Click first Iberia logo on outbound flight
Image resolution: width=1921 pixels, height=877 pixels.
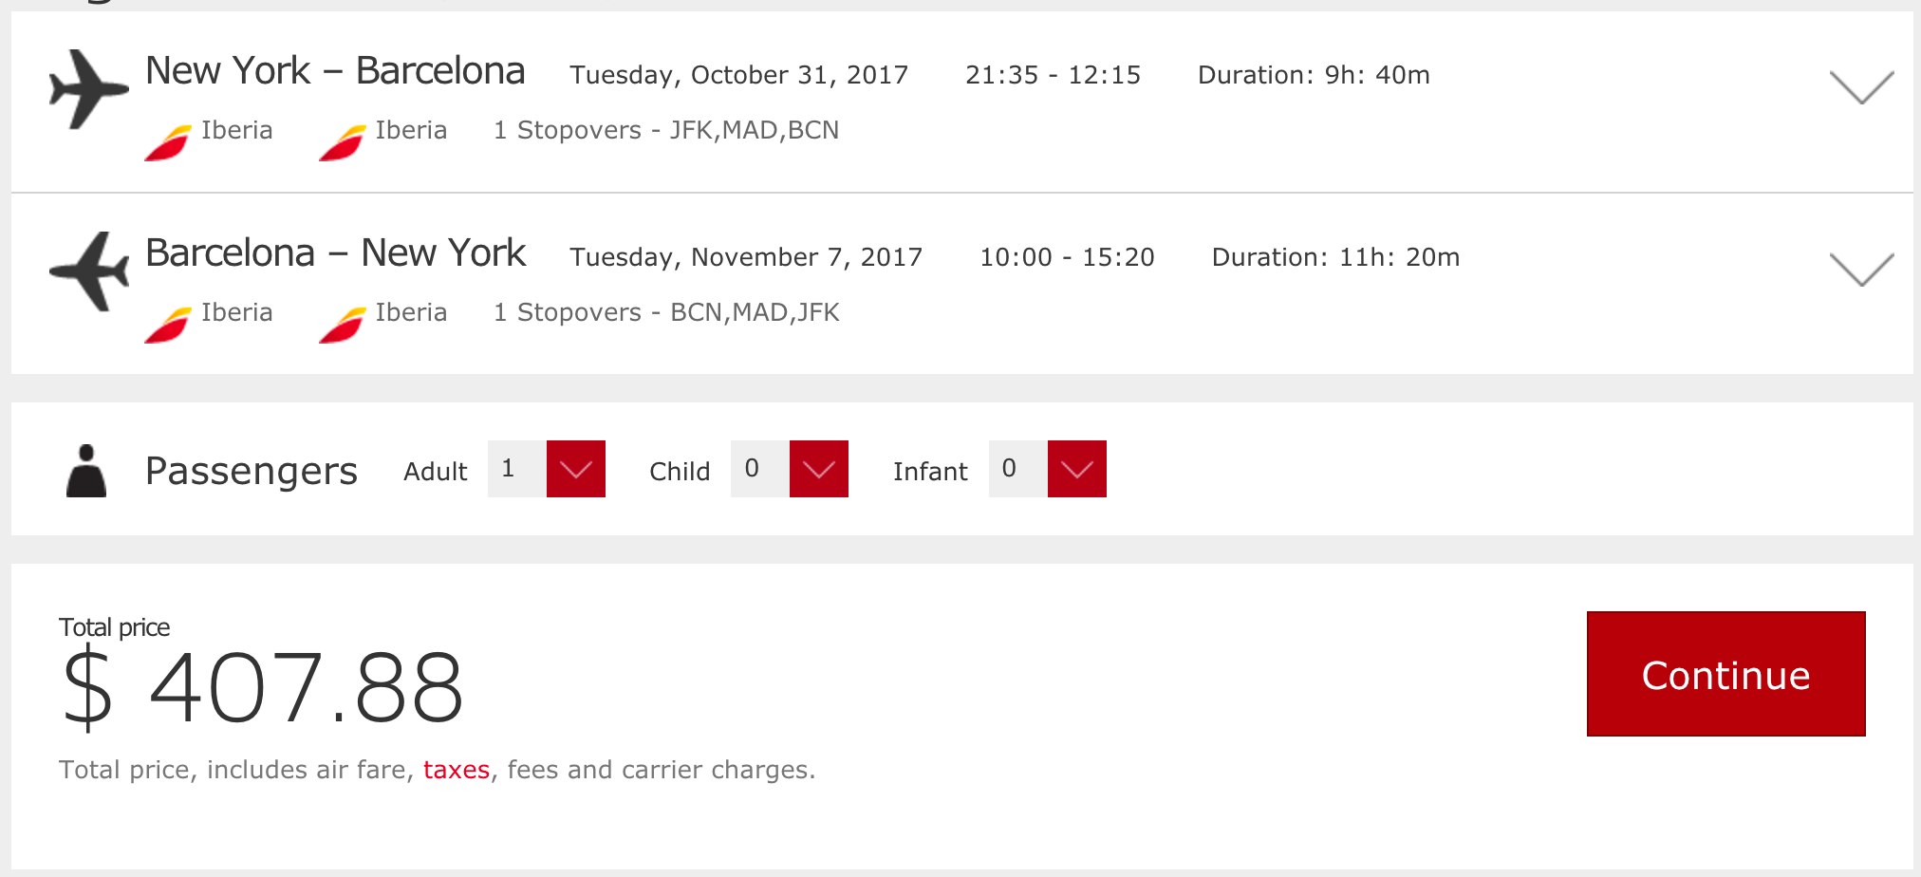click(x=168, y=143)
